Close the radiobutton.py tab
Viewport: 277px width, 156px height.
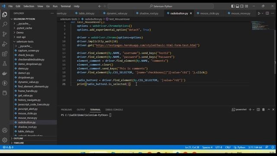click(191, 13)
